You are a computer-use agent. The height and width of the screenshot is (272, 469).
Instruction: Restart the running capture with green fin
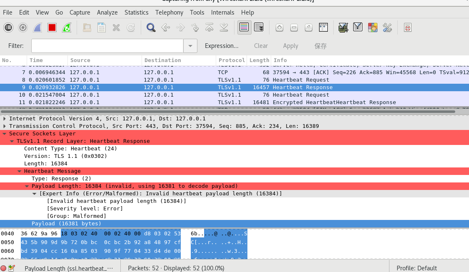pos(67,27)
